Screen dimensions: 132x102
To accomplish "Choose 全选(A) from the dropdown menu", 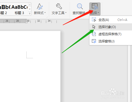I will click(111, 20).
